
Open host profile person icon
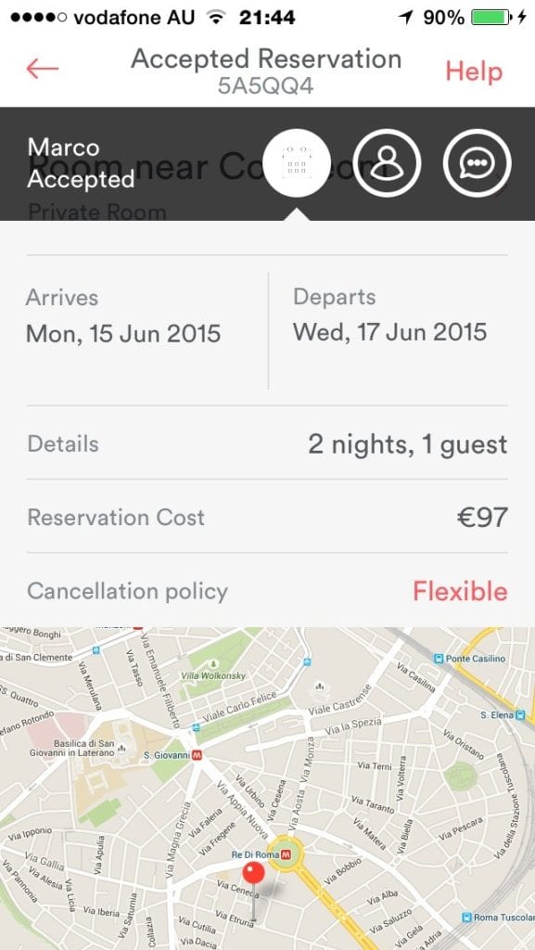[388, 163]
